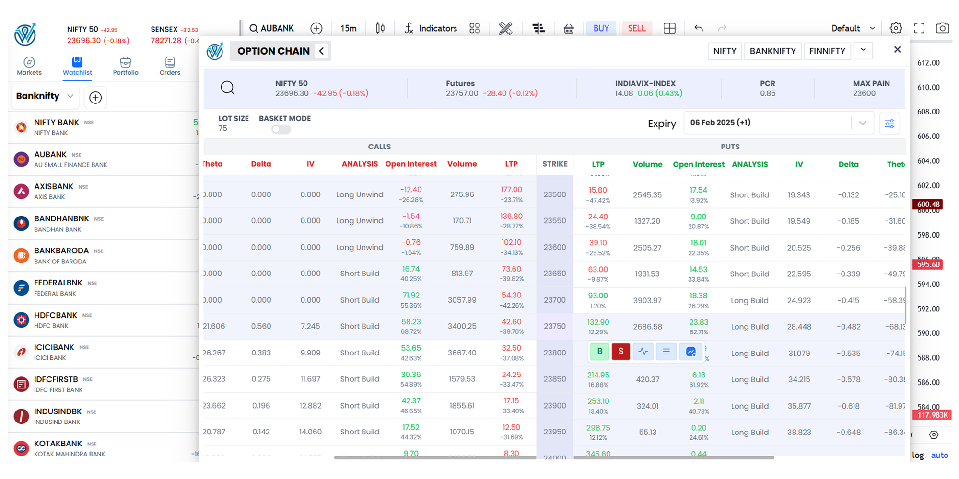Change the 15m timeframe interval
The image size is (959, 479).
tap(348, 28)
